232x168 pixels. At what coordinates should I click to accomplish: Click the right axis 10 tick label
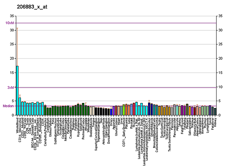click(x=220, y=87)
